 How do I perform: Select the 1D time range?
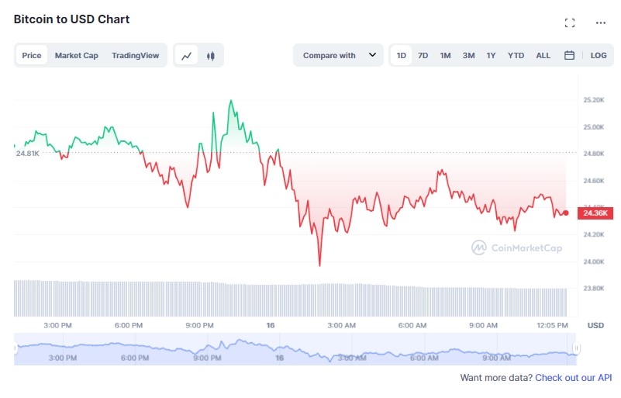point(401,56)
